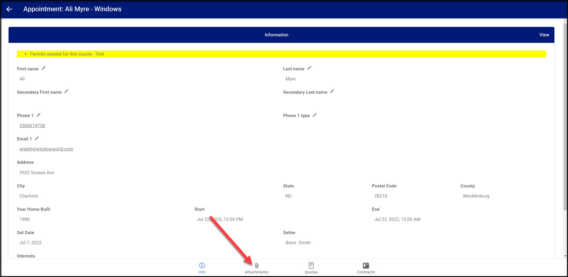Click the scrollbar down arrow

point(565,256)
